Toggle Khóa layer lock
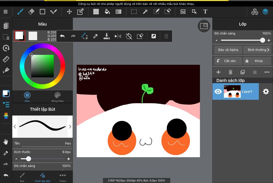 coord(257,61)
